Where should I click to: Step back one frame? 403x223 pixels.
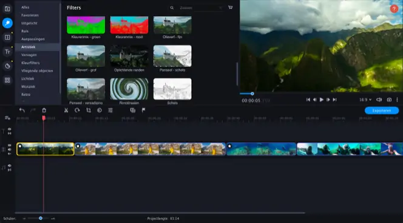(x=314, y=100)
